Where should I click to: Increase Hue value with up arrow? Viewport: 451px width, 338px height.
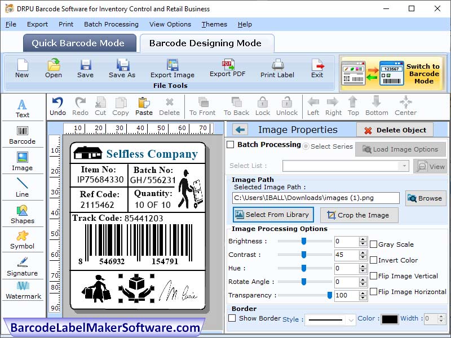pyautogui.click(x=363, y=266)
